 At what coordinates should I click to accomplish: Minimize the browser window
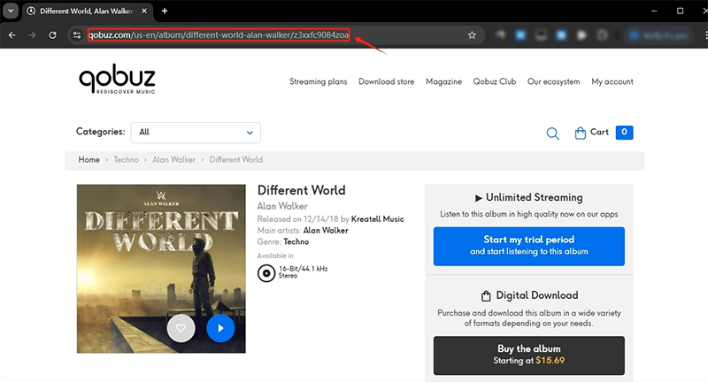[x=654, y=11]
